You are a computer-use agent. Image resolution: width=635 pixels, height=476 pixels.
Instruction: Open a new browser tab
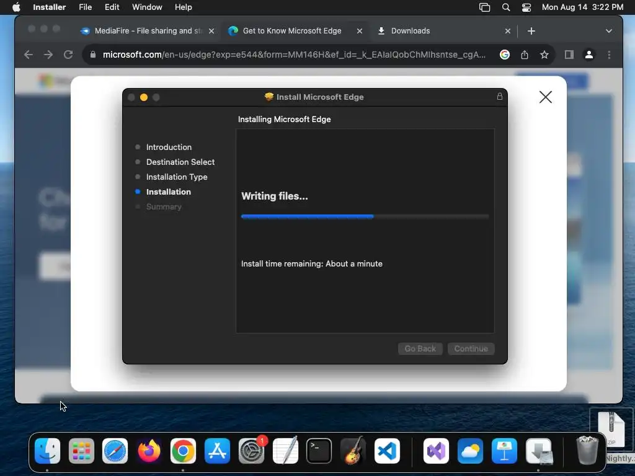[531, 31]
